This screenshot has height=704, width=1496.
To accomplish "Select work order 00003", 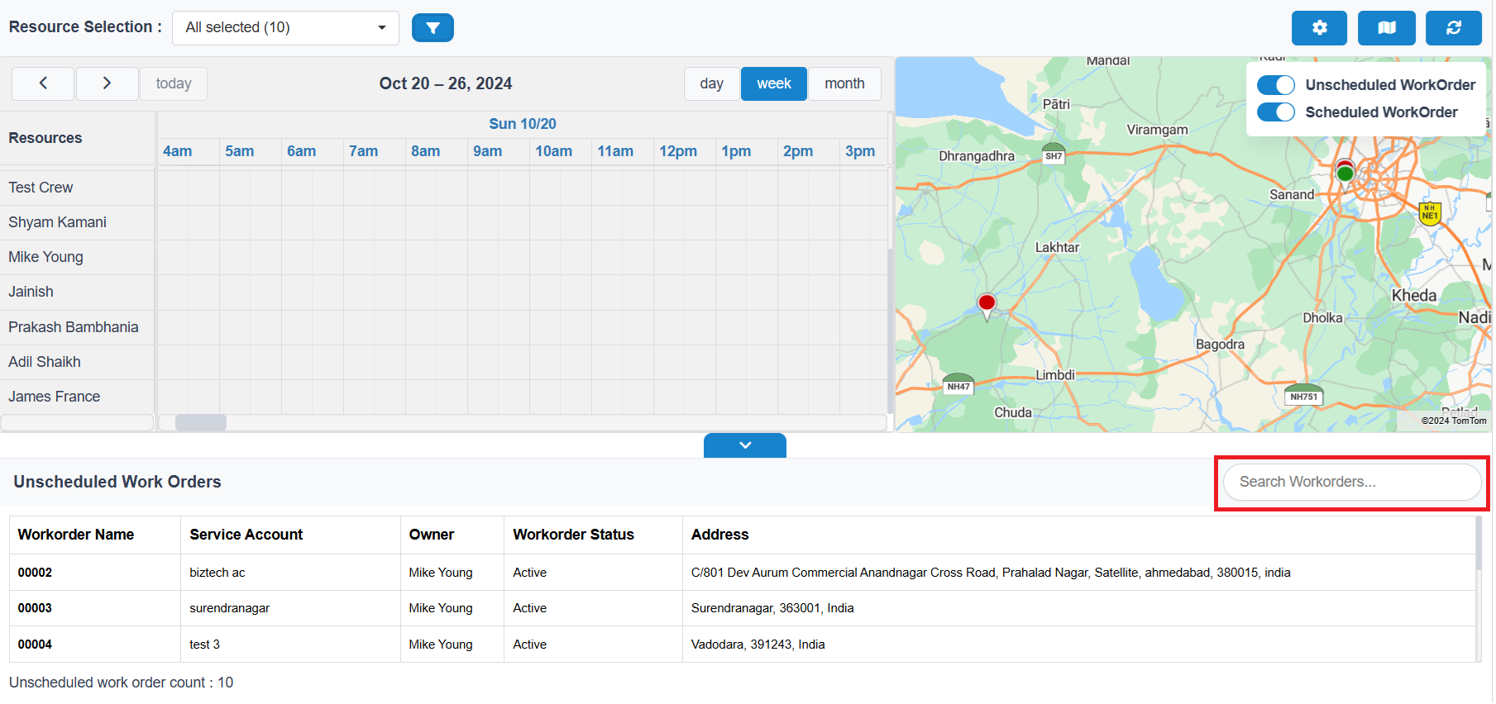I will 35,608.
